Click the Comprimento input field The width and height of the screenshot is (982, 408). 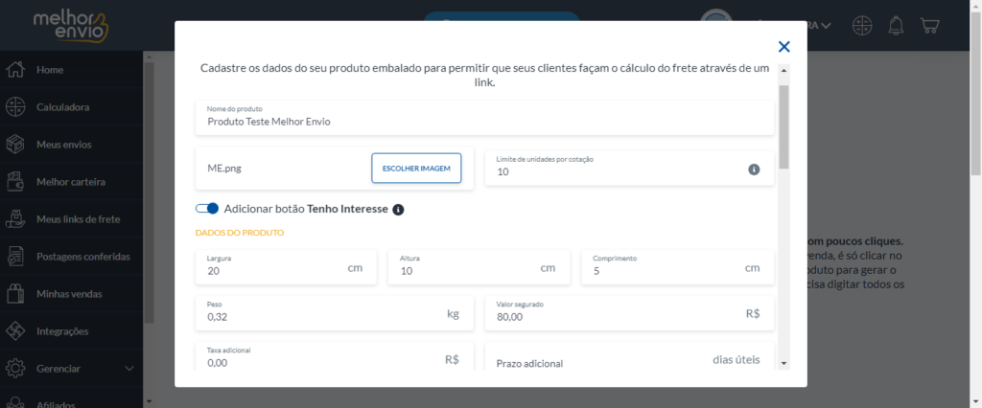[x=678, y=267]
